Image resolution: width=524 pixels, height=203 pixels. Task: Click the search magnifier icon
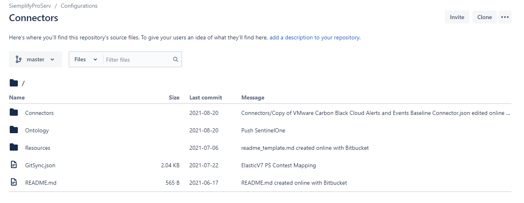click(176, 59)
